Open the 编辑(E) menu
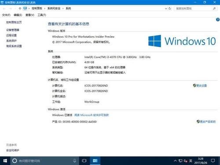This screenshot has height=165, width=220. click(x=18, y=15)
